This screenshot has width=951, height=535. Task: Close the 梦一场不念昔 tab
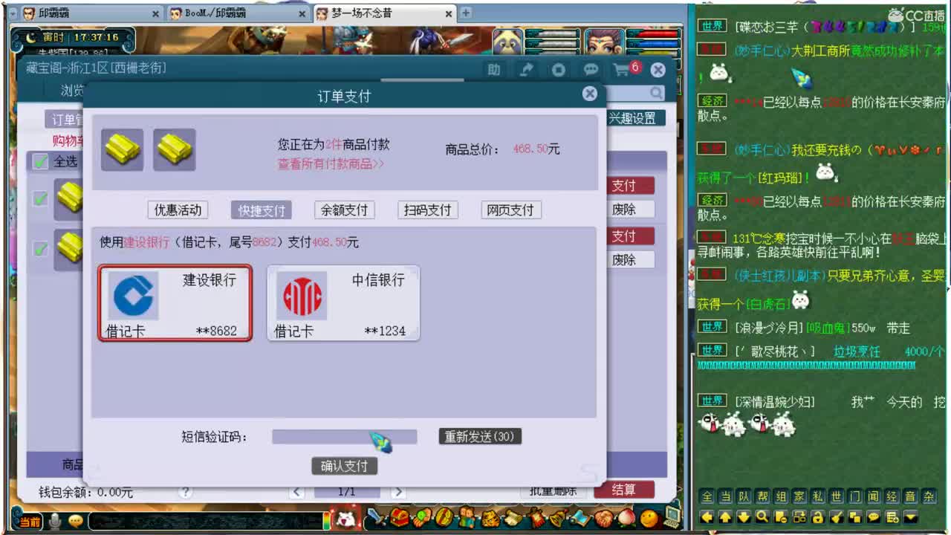click(449, 14)
